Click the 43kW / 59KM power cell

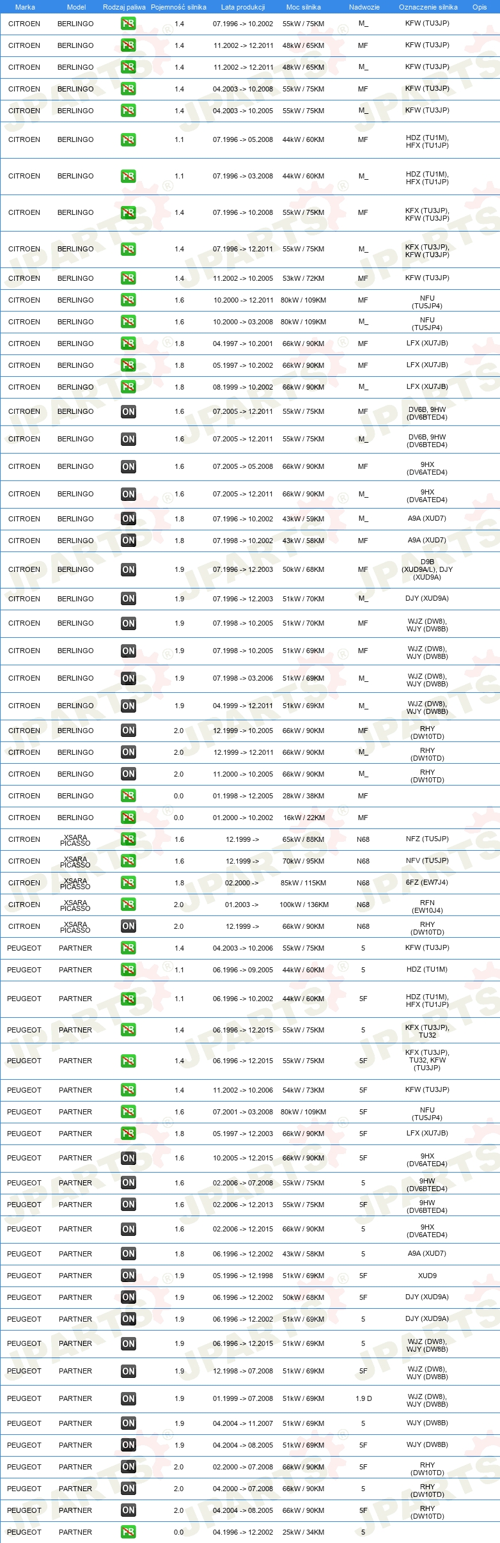[304, 519]
